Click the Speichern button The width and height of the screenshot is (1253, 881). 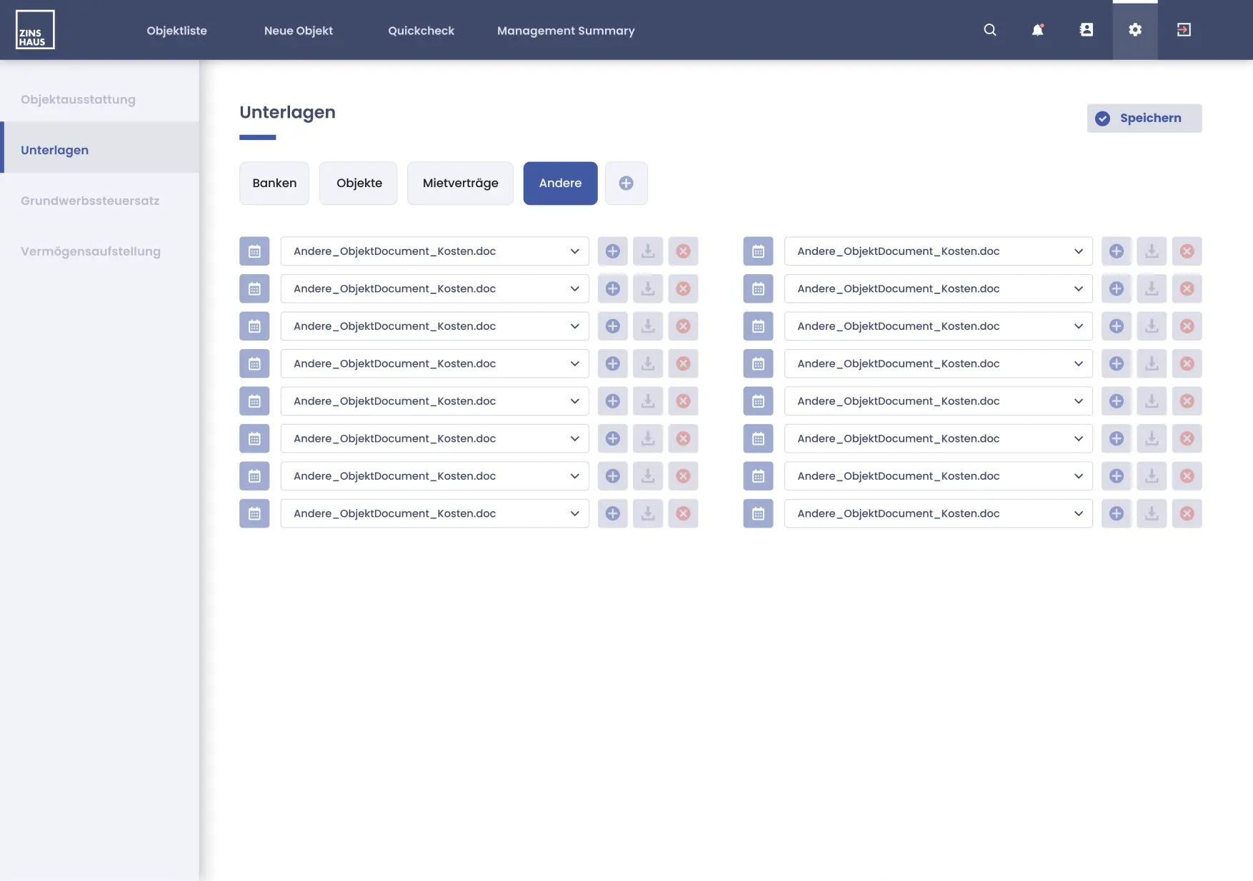coord(1144,118)
